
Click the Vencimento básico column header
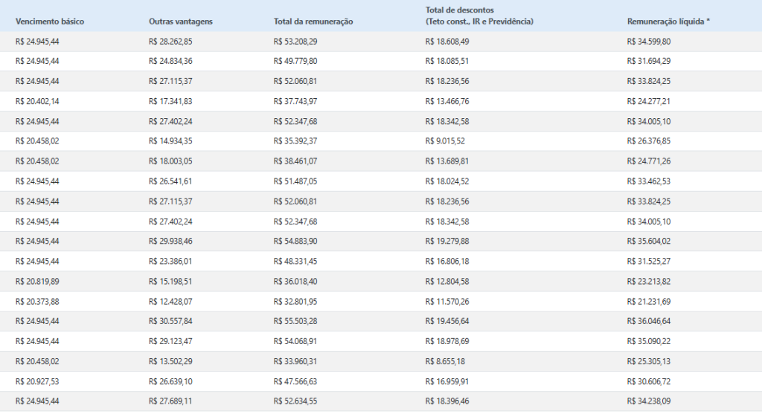click(x=50, y=22)
